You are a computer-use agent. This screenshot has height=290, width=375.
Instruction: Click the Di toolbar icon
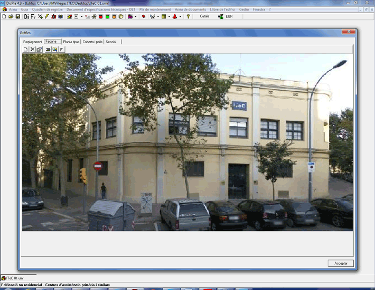click(x=26, y=16)
